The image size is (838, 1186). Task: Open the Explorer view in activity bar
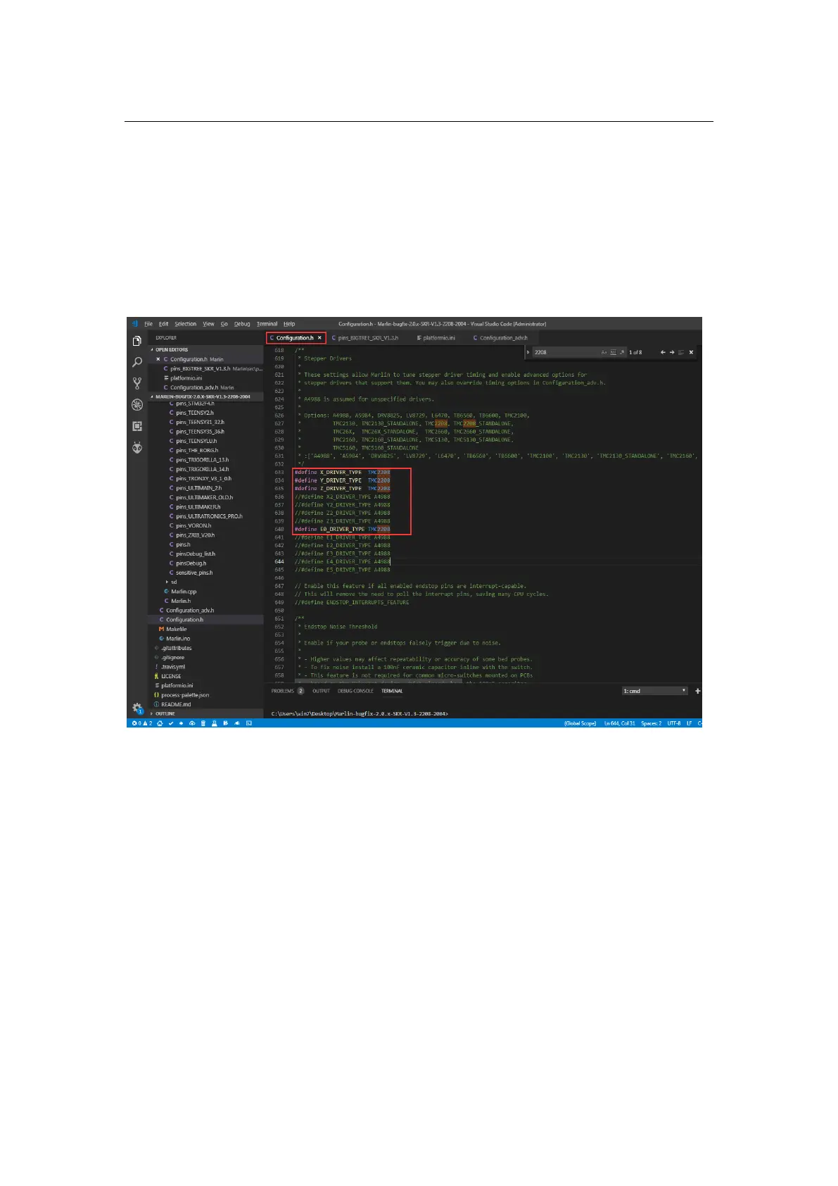(x=137, y=341)
